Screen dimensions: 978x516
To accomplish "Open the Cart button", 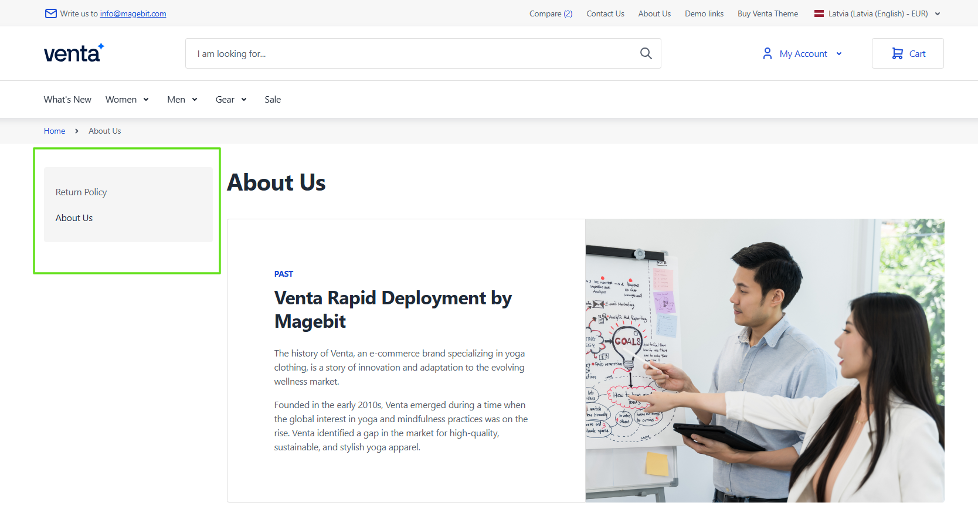I will click(908, 53).
